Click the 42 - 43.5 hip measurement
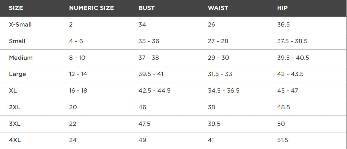The image size is (347, 149). [x=290, y=74]
